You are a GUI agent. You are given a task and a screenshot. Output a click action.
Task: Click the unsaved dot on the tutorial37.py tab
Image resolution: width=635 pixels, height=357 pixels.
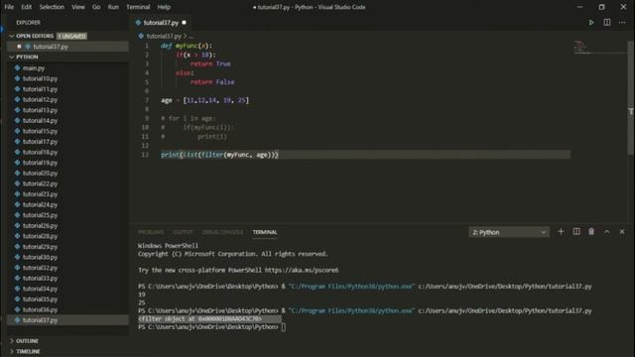coord(184,23)
